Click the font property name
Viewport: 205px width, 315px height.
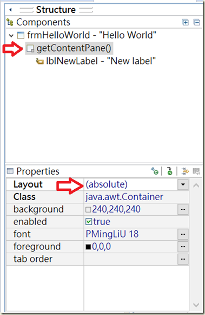tap(22, 234)
